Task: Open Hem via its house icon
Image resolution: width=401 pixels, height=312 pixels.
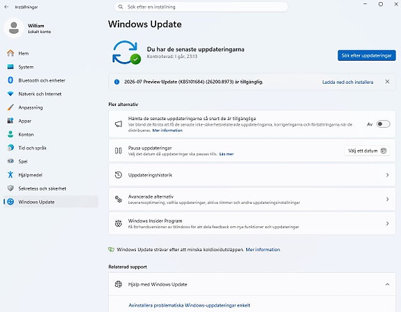Action: pos(10,53)
